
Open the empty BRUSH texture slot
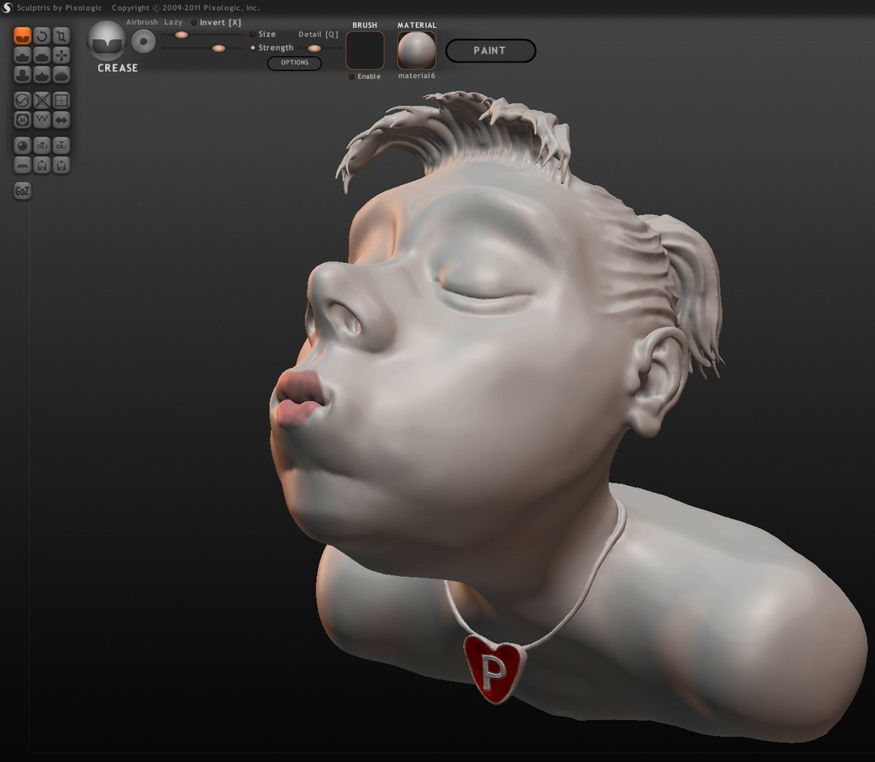click(x=365, y=50)
